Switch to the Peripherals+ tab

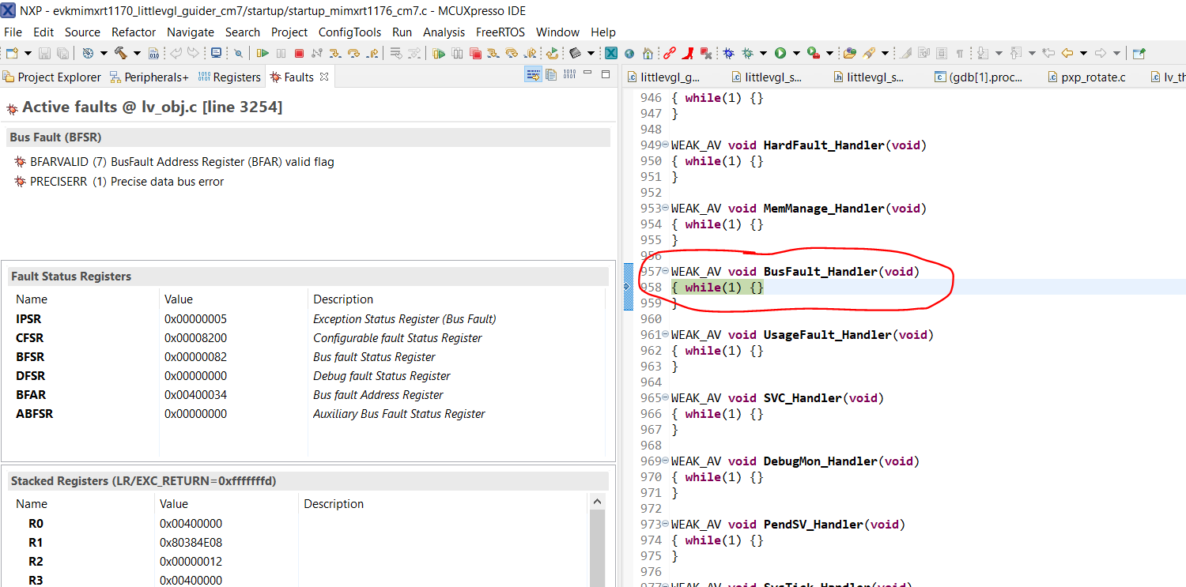pos(149,77)
